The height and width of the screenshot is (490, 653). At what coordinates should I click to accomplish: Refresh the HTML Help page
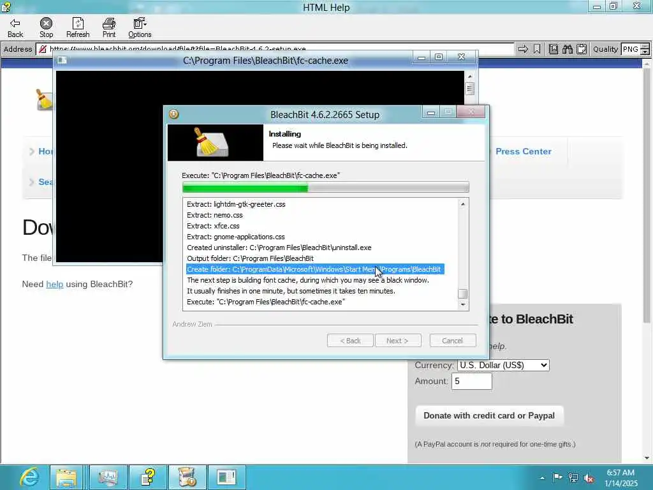coord(78,28)
